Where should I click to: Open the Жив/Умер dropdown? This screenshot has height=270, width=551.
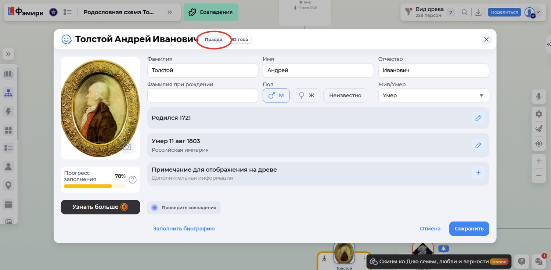tap(433, 96)
